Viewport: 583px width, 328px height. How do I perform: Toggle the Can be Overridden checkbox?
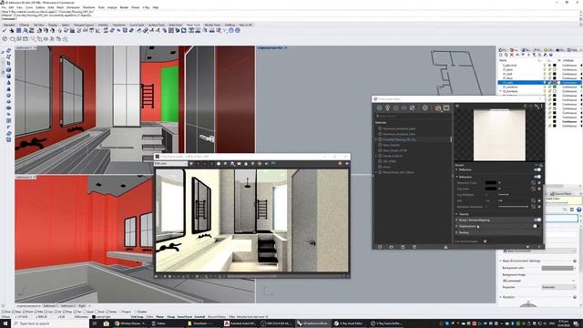coord(485,241)
